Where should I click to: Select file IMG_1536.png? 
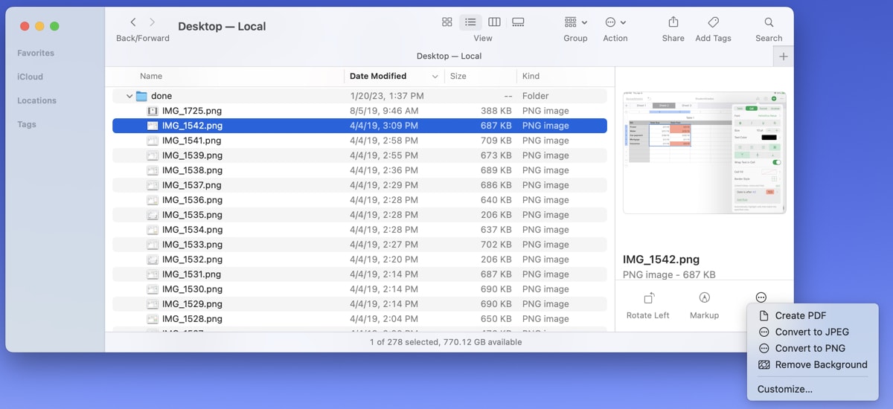pyautogui.click(x=359, y=200)
